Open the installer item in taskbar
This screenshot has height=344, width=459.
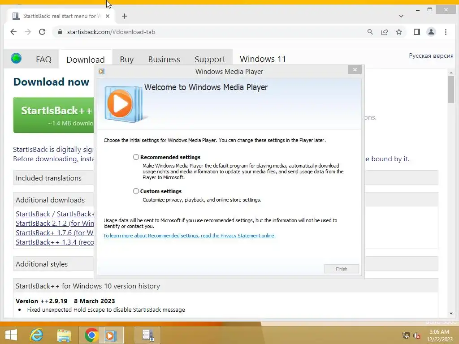click(x=147, y=335)
